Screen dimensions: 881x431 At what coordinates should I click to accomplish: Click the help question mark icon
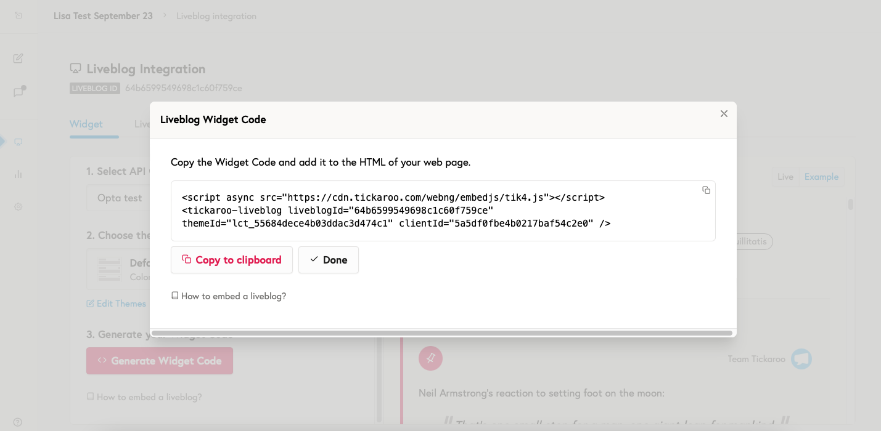pyautogui.click(x=17, y=422)
